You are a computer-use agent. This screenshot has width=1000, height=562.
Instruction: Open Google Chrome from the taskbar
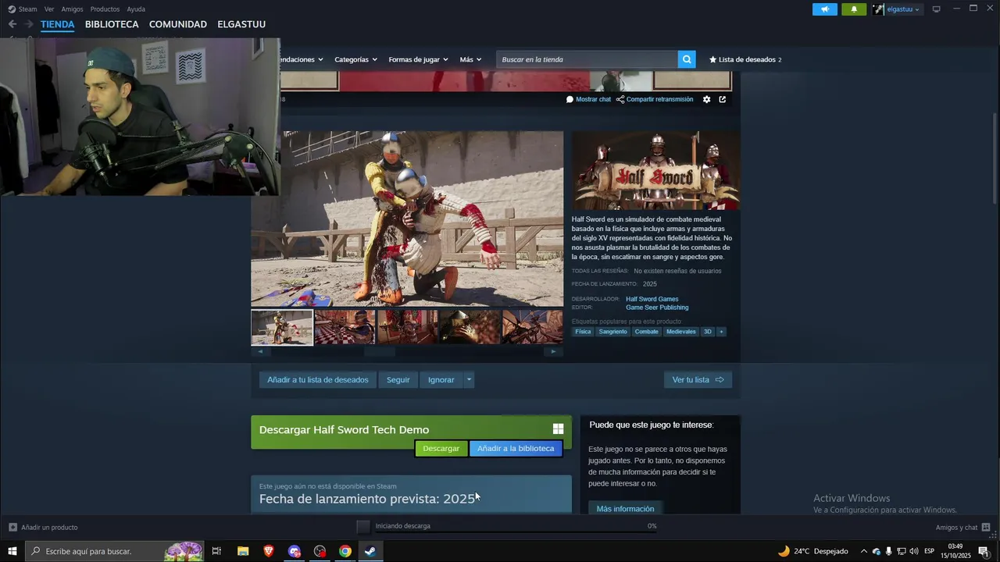click(x=345, y=551)
